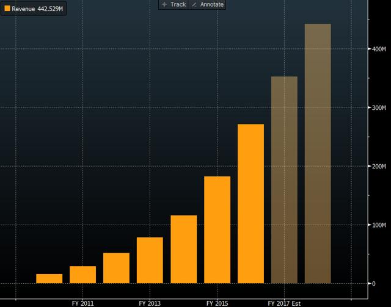The image size is (391, 307).
Task: Click the 0 y-axis label
Action: 373,284
